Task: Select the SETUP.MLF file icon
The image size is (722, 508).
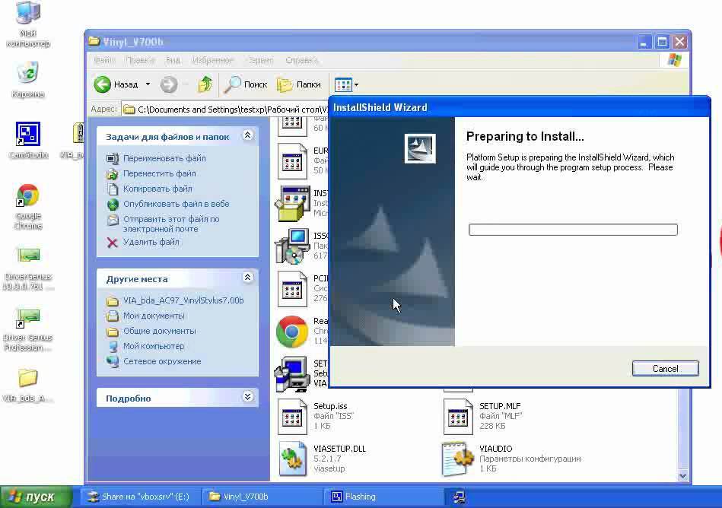Action: tap(458, 417)
